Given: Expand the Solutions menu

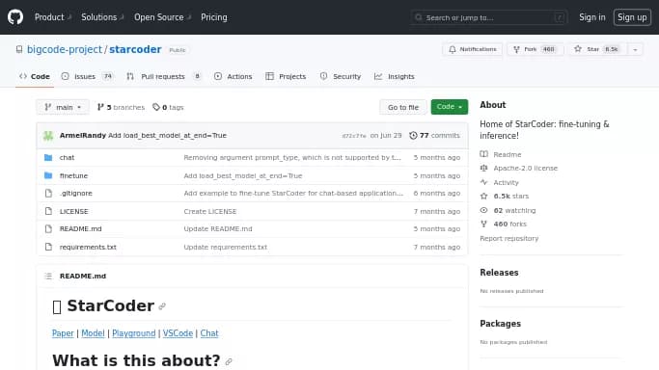Looking at the screenshot, I should coord(102,17).
